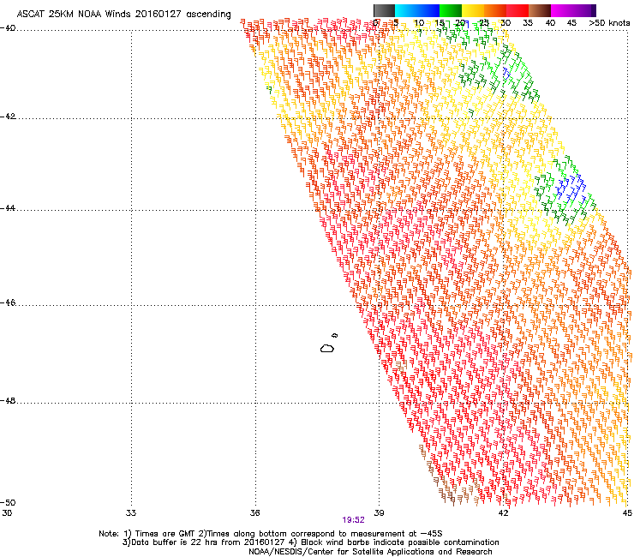
Task: Click the color bar legend value '25'
Action: click(484, 23)
